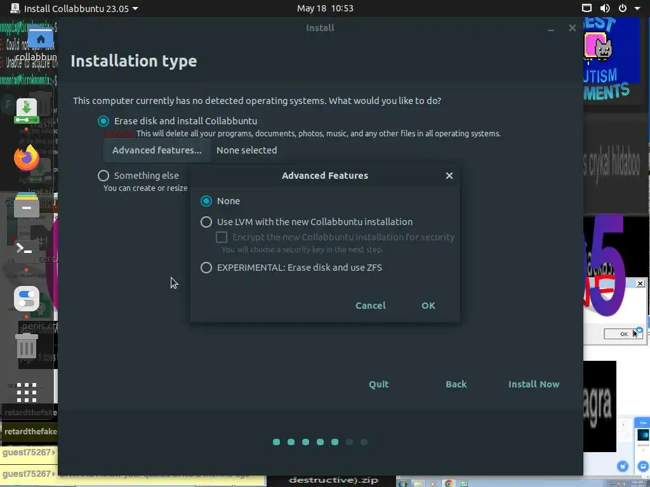This screenshot has height=487, width=650.
Task: Click the Advanced features... button
Action: click(x=157, y=150)
